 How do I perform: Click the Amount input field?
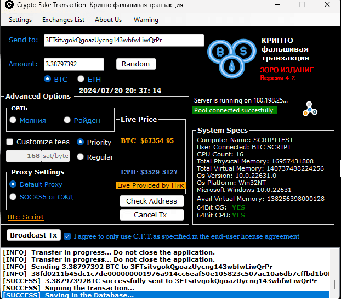pos(74,64)
